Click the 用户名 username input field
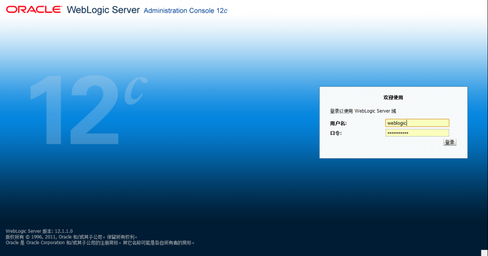The height and width of the screenshot is (256, 488). [417, 123]
